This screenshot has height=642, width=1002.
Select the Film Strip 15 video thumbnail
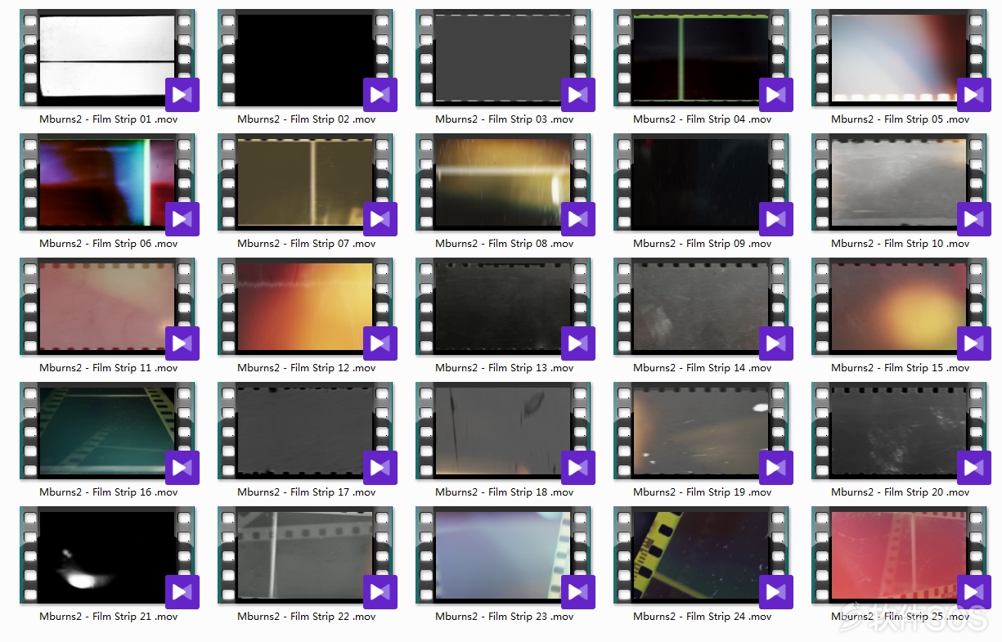click(x=900, y=307)
